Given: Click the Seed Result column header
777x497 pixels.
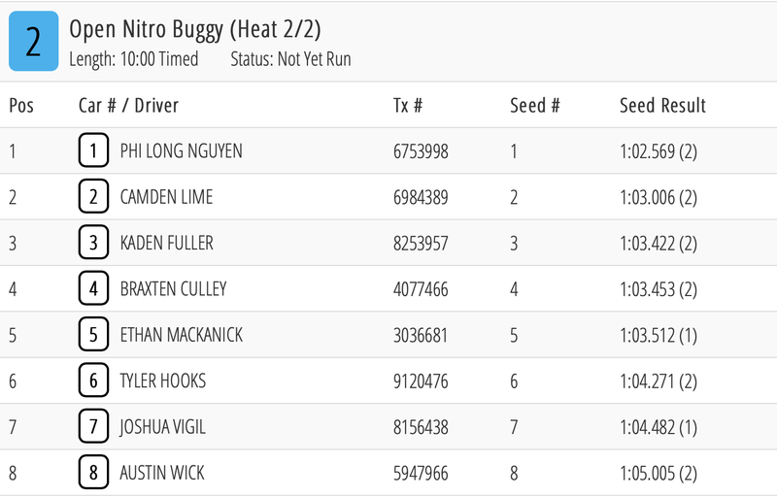Looking at the screenshot, I should [x=662, y=105].
